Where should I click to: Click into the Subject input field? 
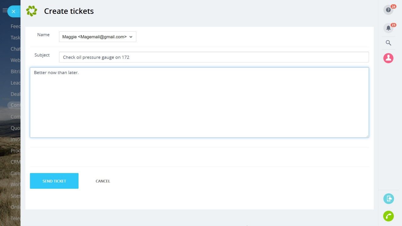click(214, 57)
